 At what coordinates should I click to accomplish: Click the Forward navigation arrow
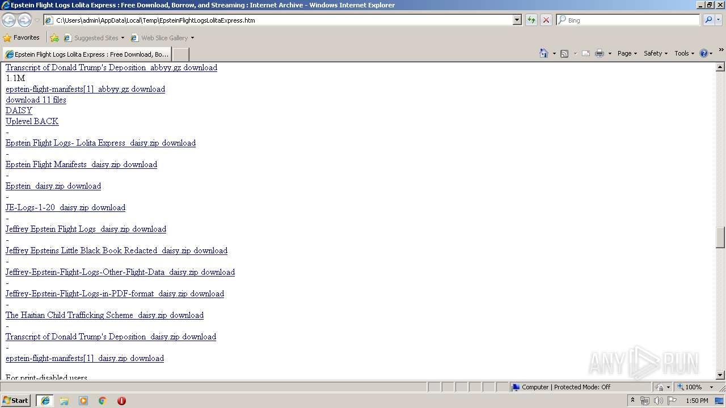(24, 20)
